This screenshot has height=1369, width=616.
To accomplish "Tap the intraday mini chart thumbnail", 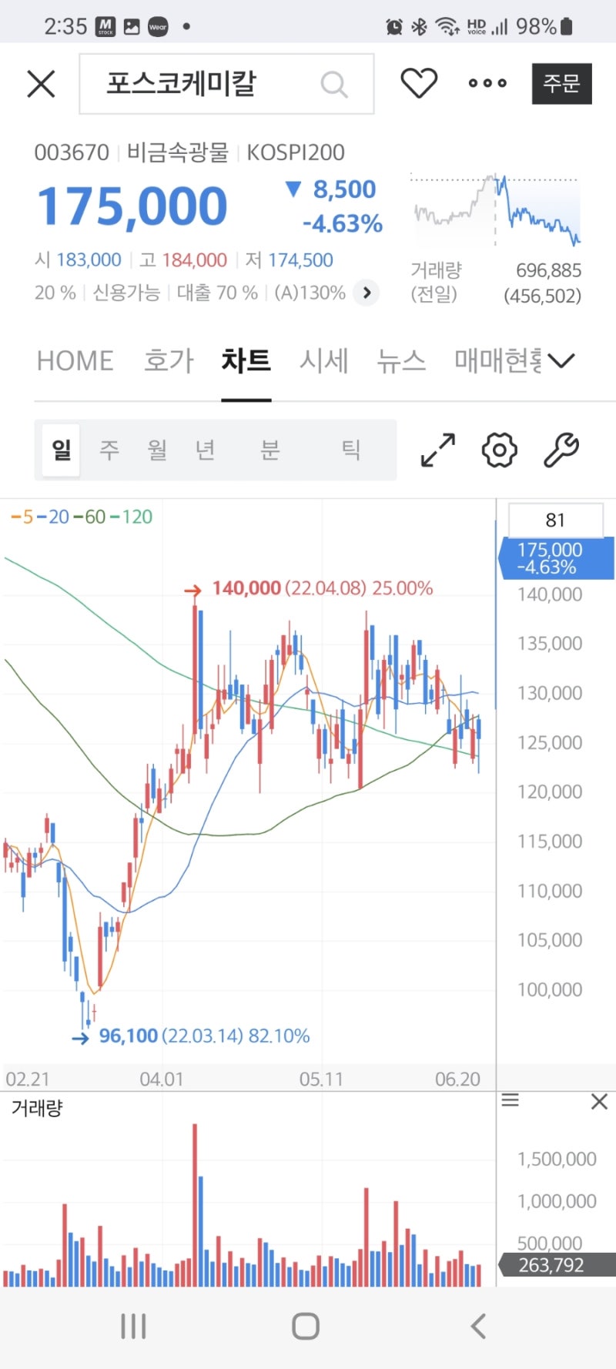I will (495, 210).
